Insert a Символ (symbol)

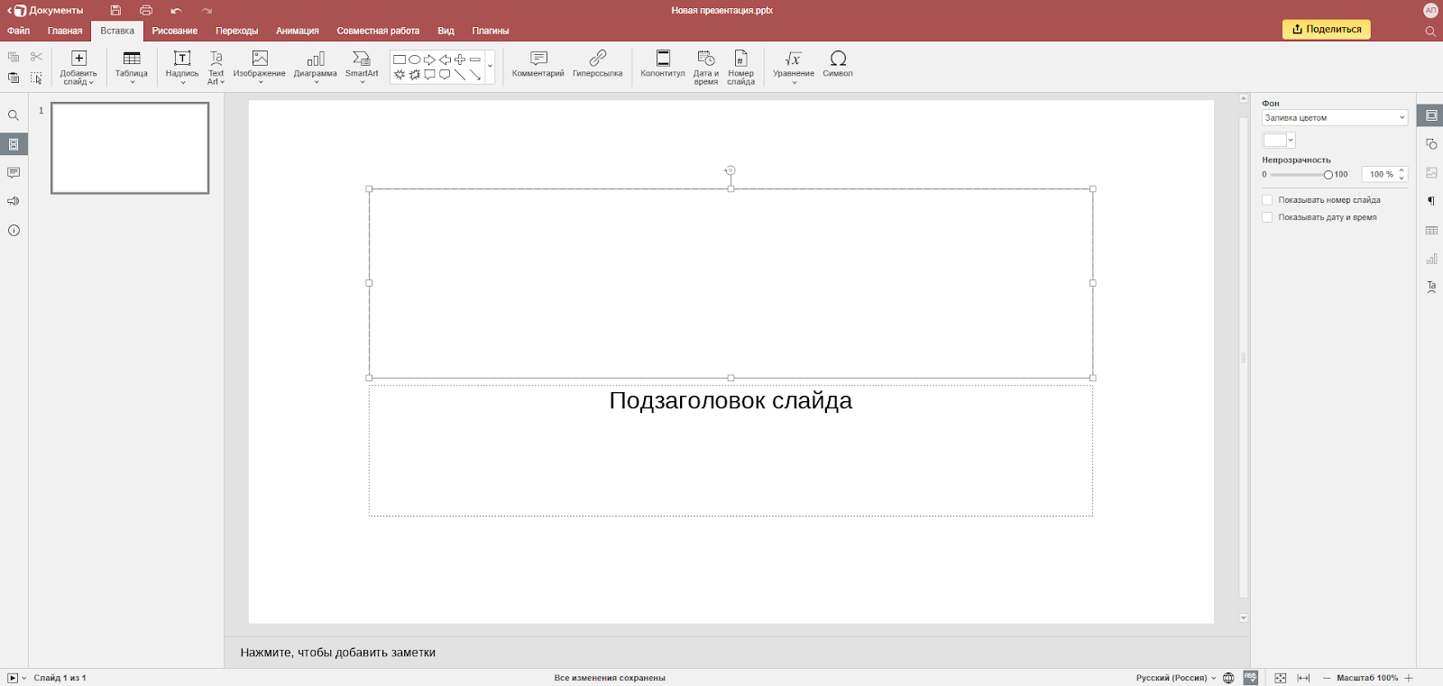tap(838, 65)
